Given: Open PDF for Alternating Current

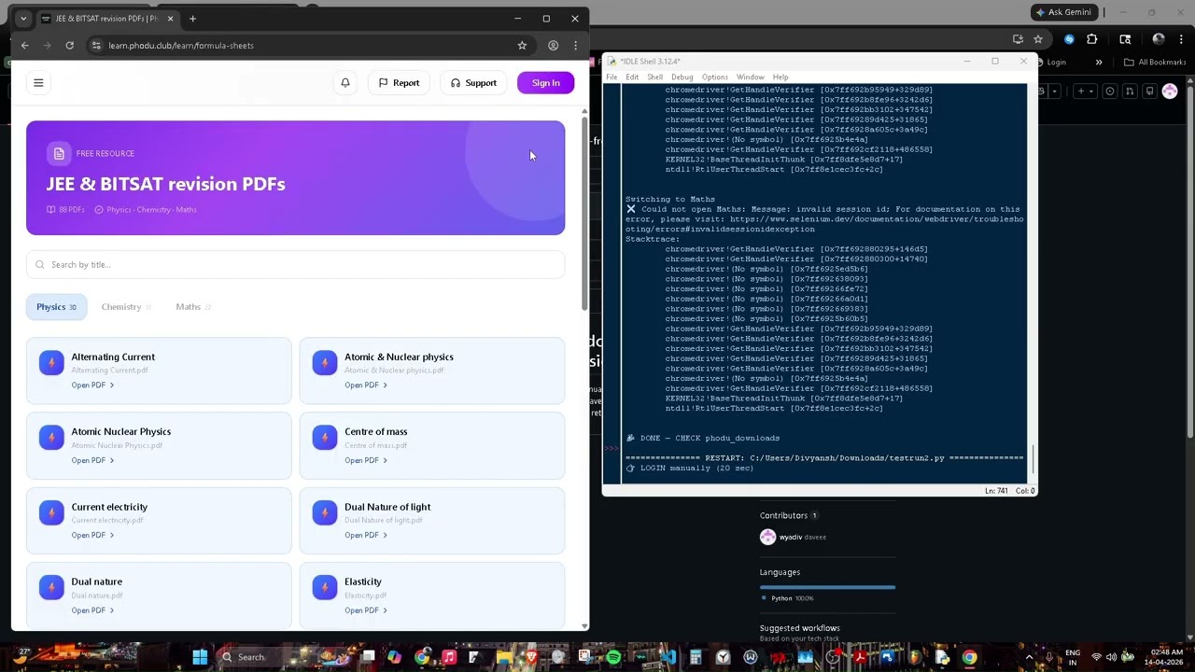Looking at the screenshot, I should 92,385.
